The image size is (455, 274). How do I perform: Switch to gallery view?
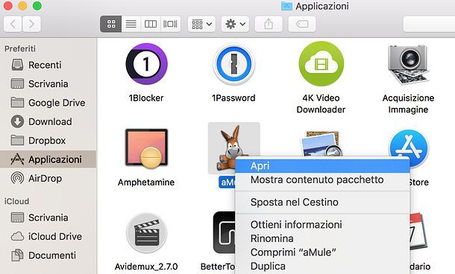click(x=170, y=24)
